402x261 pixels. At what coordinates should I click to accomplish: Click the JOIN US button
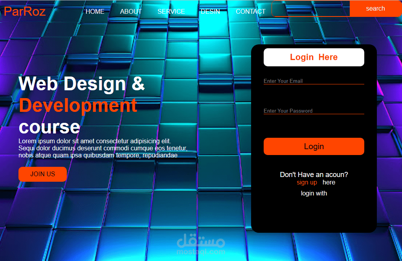pyautogui.click(x=42, y=174)
